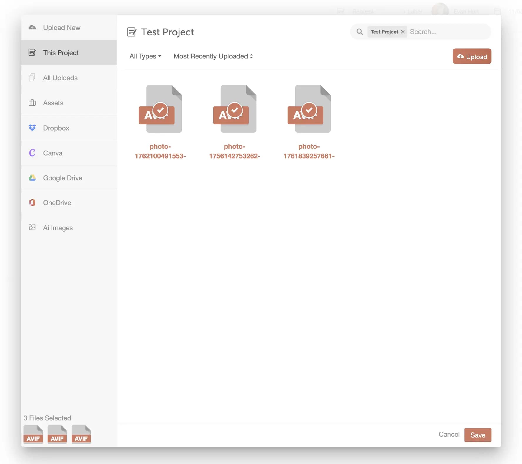Click the Upload New cloud icon

[32, 27]
